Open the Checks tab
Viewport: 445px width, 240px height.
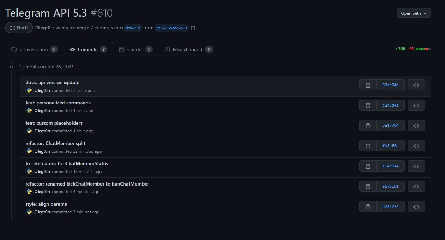(135, 49)
